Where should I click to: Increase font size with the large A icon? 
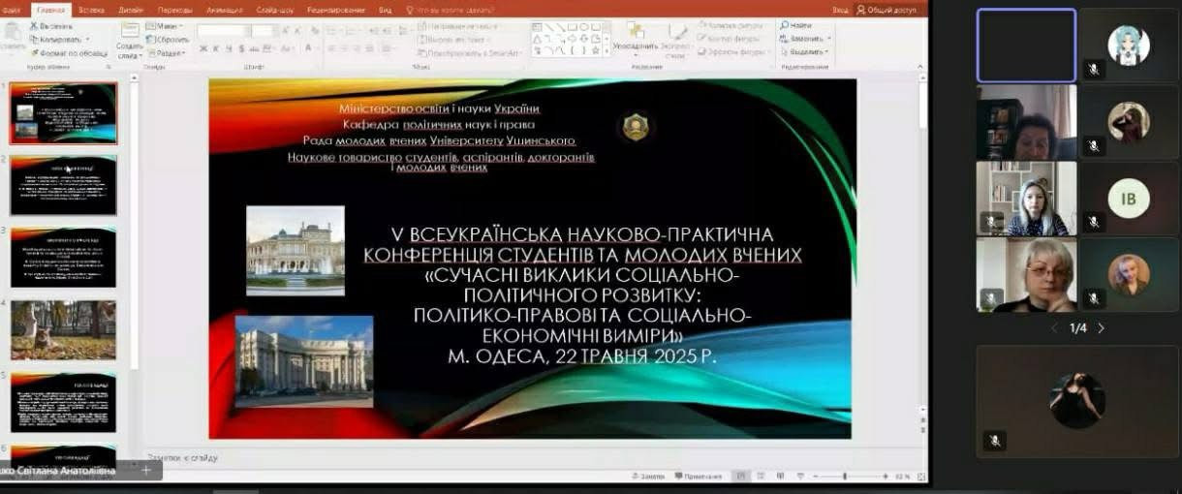[x=288, y=31]
